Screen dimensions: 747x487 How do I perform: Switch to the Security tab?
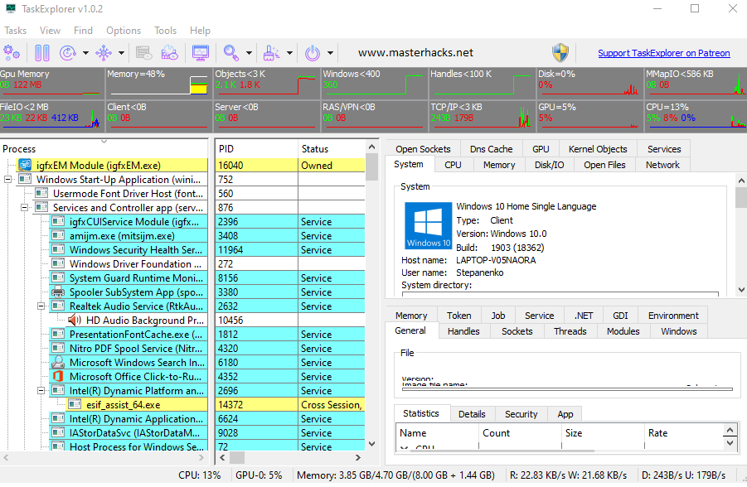(521, 414)
